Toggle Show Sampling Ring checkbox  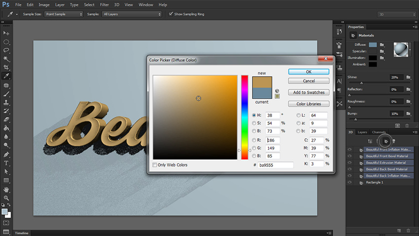[171, 14]
